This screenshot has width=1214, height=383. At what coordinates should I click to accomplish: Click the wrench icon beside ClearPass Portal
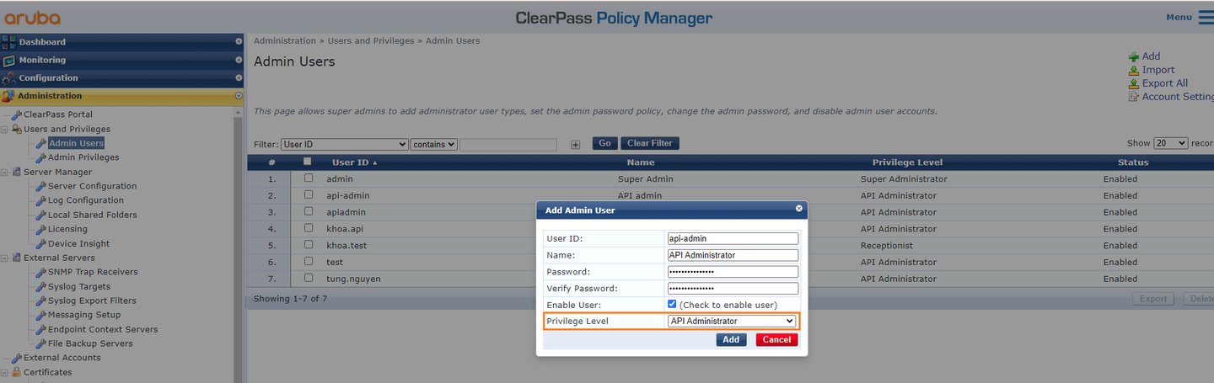tap(16, 114)
